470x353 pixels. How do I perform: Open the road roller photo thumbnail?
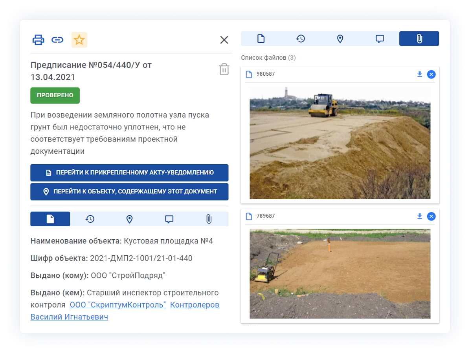click(x=340, y=143)
